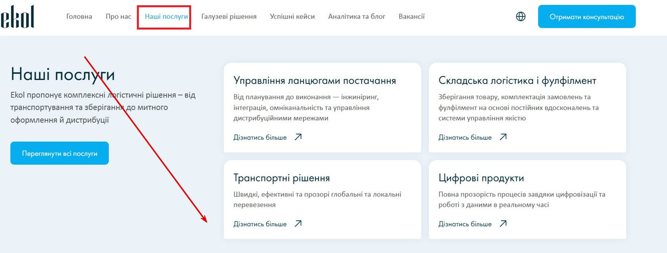Click arrow icon in Транспортні рішення card

tap(298, 224)
